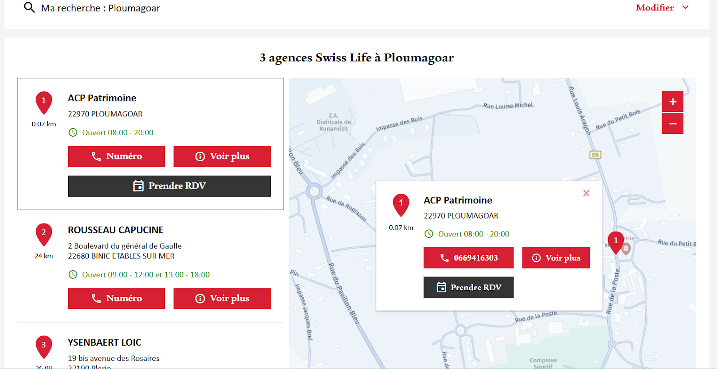Zoom out on the map
Viewport: 717px width, 369px height.
click(x=673, y=124)
